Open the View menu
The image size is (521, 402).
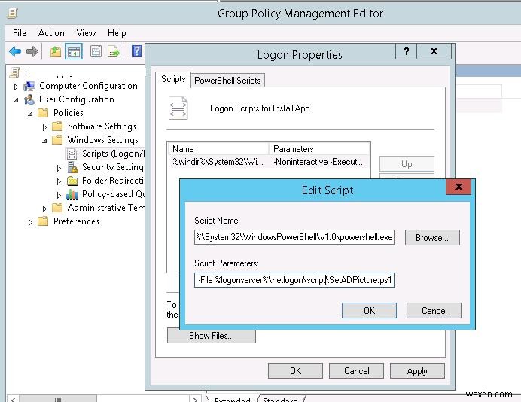[x=86, y=33]
